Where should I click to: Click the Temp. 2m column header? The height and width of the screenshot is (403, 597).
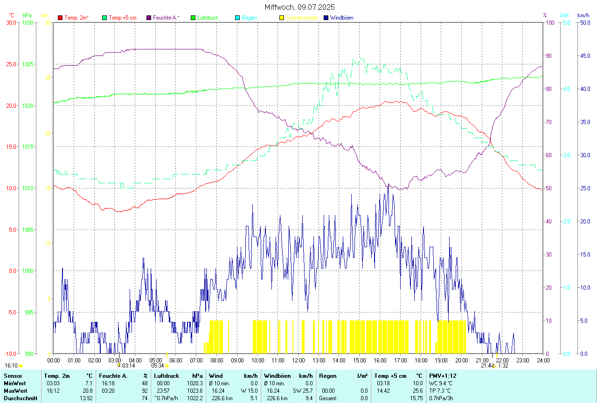coord(57,375)
